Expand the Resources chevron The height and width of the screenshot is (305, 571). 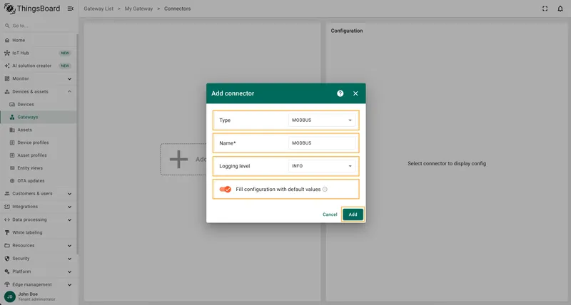[x=69, y=246]
